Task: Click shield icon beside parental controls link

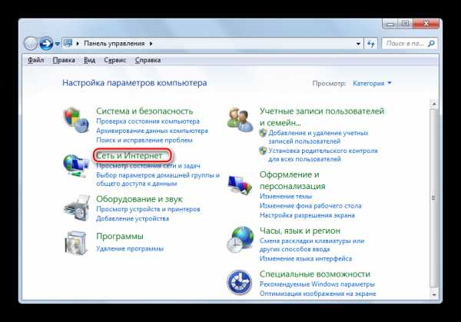Action: 263,151
